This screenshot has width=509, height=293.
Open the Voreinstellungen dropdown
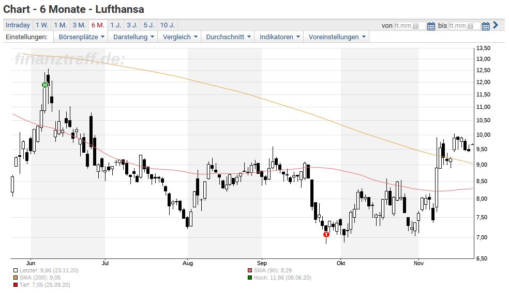click(337, 37)
